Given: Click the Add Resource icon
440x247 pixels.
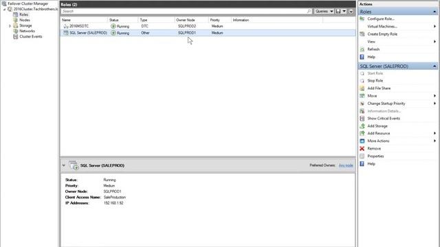Looking at the screenshot, I should pyautogui.click(x=362, y=133).
